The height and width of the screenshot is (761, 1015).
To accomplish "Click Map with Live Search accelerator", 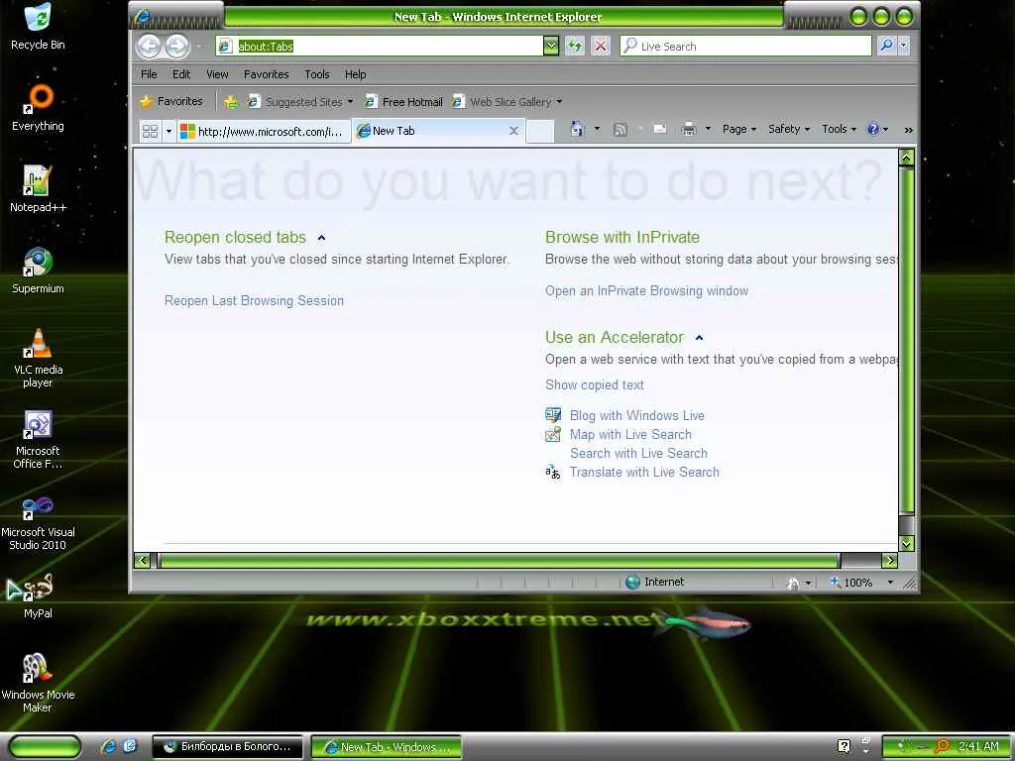I will (x=630, y=434).
